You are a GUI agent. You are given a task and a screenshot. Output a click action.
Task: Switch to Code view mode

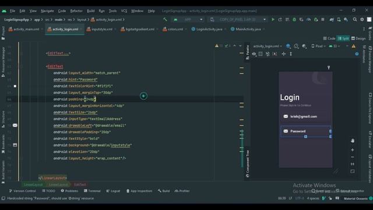329,38
